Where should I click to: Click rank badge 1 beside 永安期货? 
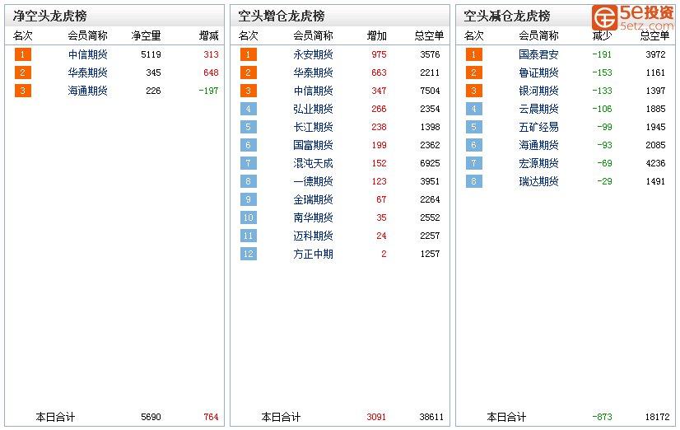tap(249, 54)
